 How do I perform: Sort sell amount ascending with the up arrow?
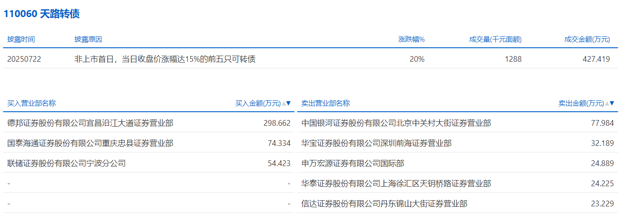coord(607,103)
